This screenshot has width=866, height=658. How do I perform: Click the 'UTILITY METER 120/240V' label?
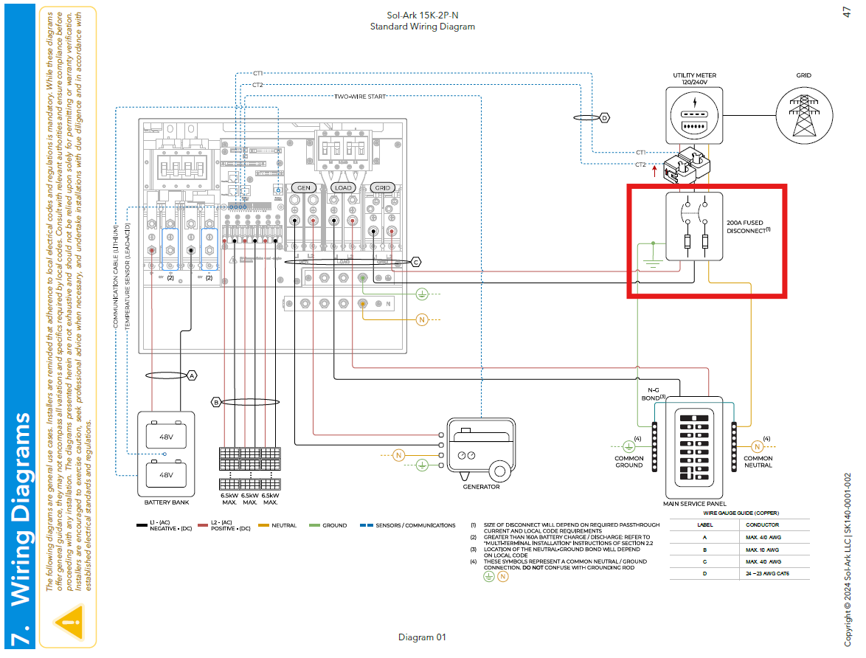click(x=694, y=78)
